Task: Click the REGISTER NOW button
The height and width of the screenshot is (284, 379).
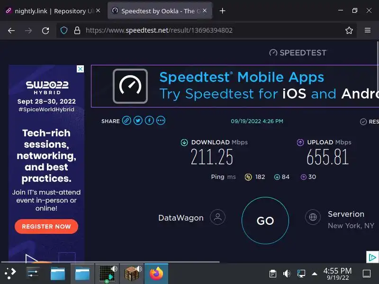Action: click(x=46, y=227)
